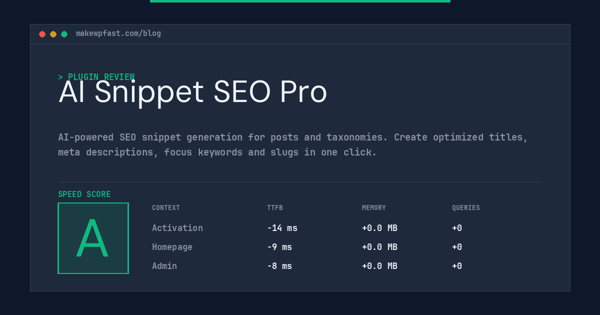
Task: Select the '> PLUGIN REVIEW' label
Action: (x=96, y=77)
